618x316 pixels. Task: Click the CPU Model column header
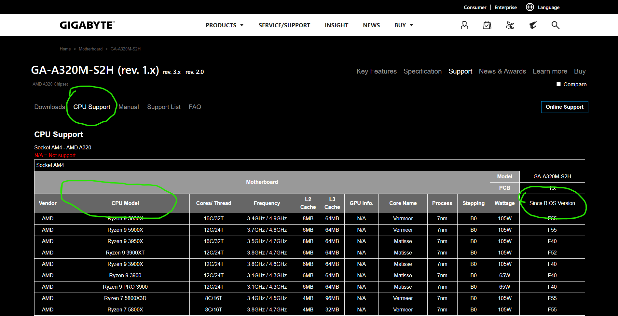pyautogui.click(x=125, y=203)
